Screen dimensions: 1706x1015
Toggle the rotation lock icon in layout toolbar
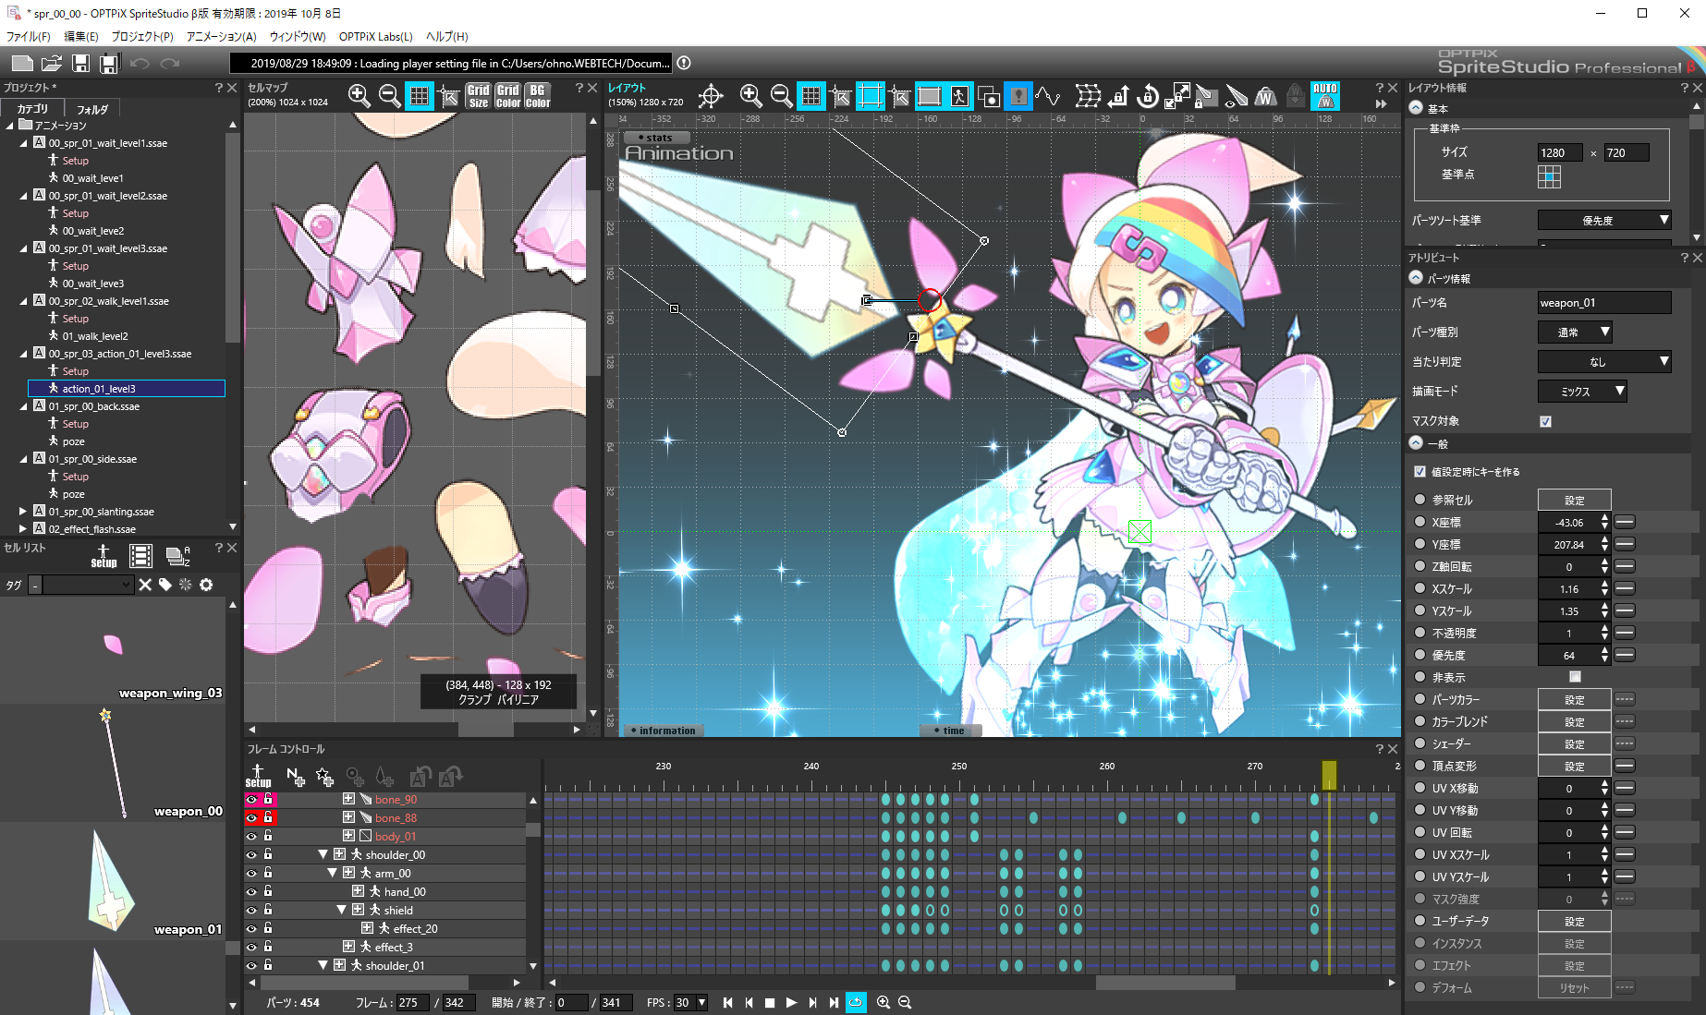tap(1148, 95)
